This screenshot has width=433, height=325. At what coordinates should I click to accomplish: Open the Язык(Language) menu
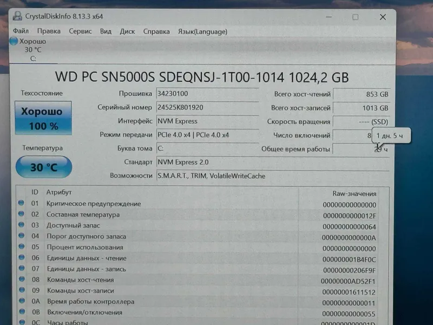pyautogui.click(x=202, y=32)
